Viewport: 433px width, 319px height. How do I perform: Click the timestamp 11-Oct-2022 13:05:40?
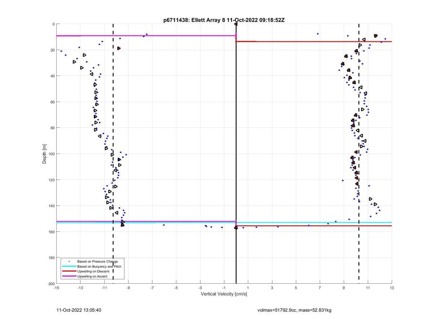pos(79,310)
